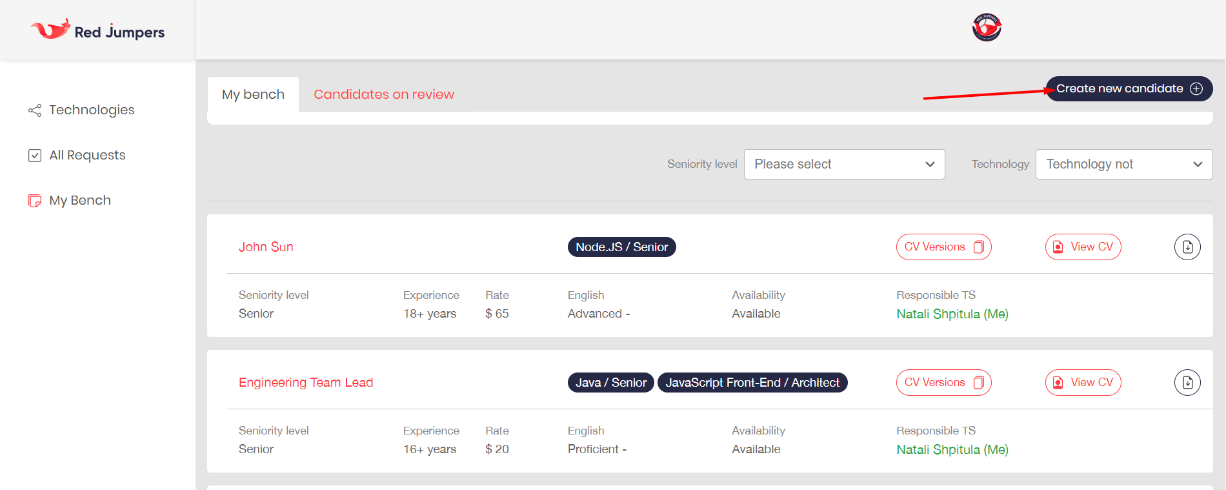The height and width of the screenshot is (490, 1226).
Task: Click View CV button for John Sun
Action: click(1083, 247)
